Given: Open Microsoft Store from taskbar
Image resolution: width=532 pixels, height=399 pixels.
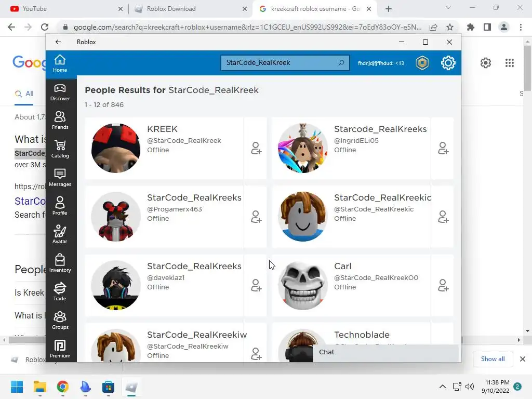Looking at the screenshot, I should tap(108, 387).
